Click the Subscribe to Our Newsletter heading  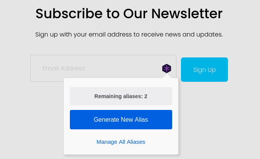coord(129,14)
